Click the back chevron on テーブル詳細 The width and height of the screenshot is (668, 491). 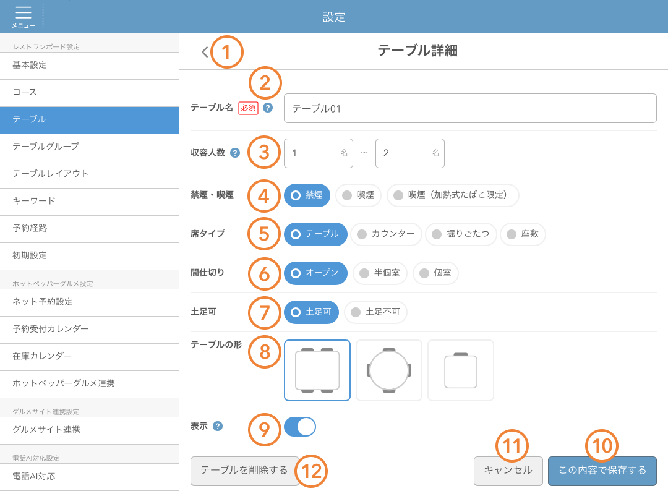(204, 52)
